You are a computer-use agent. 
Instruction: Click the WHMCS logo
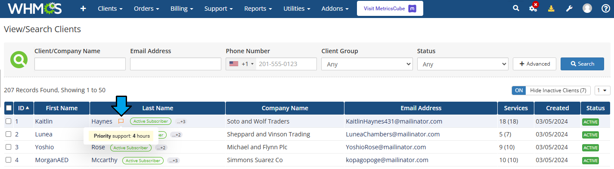point(34,8)
